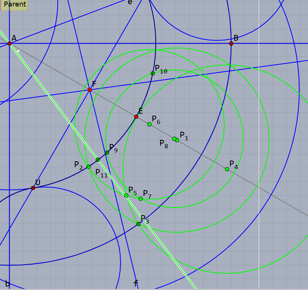Click green point P2
Image resolution: width=308 pixels, height=290 pixels.
pos(89,167)
